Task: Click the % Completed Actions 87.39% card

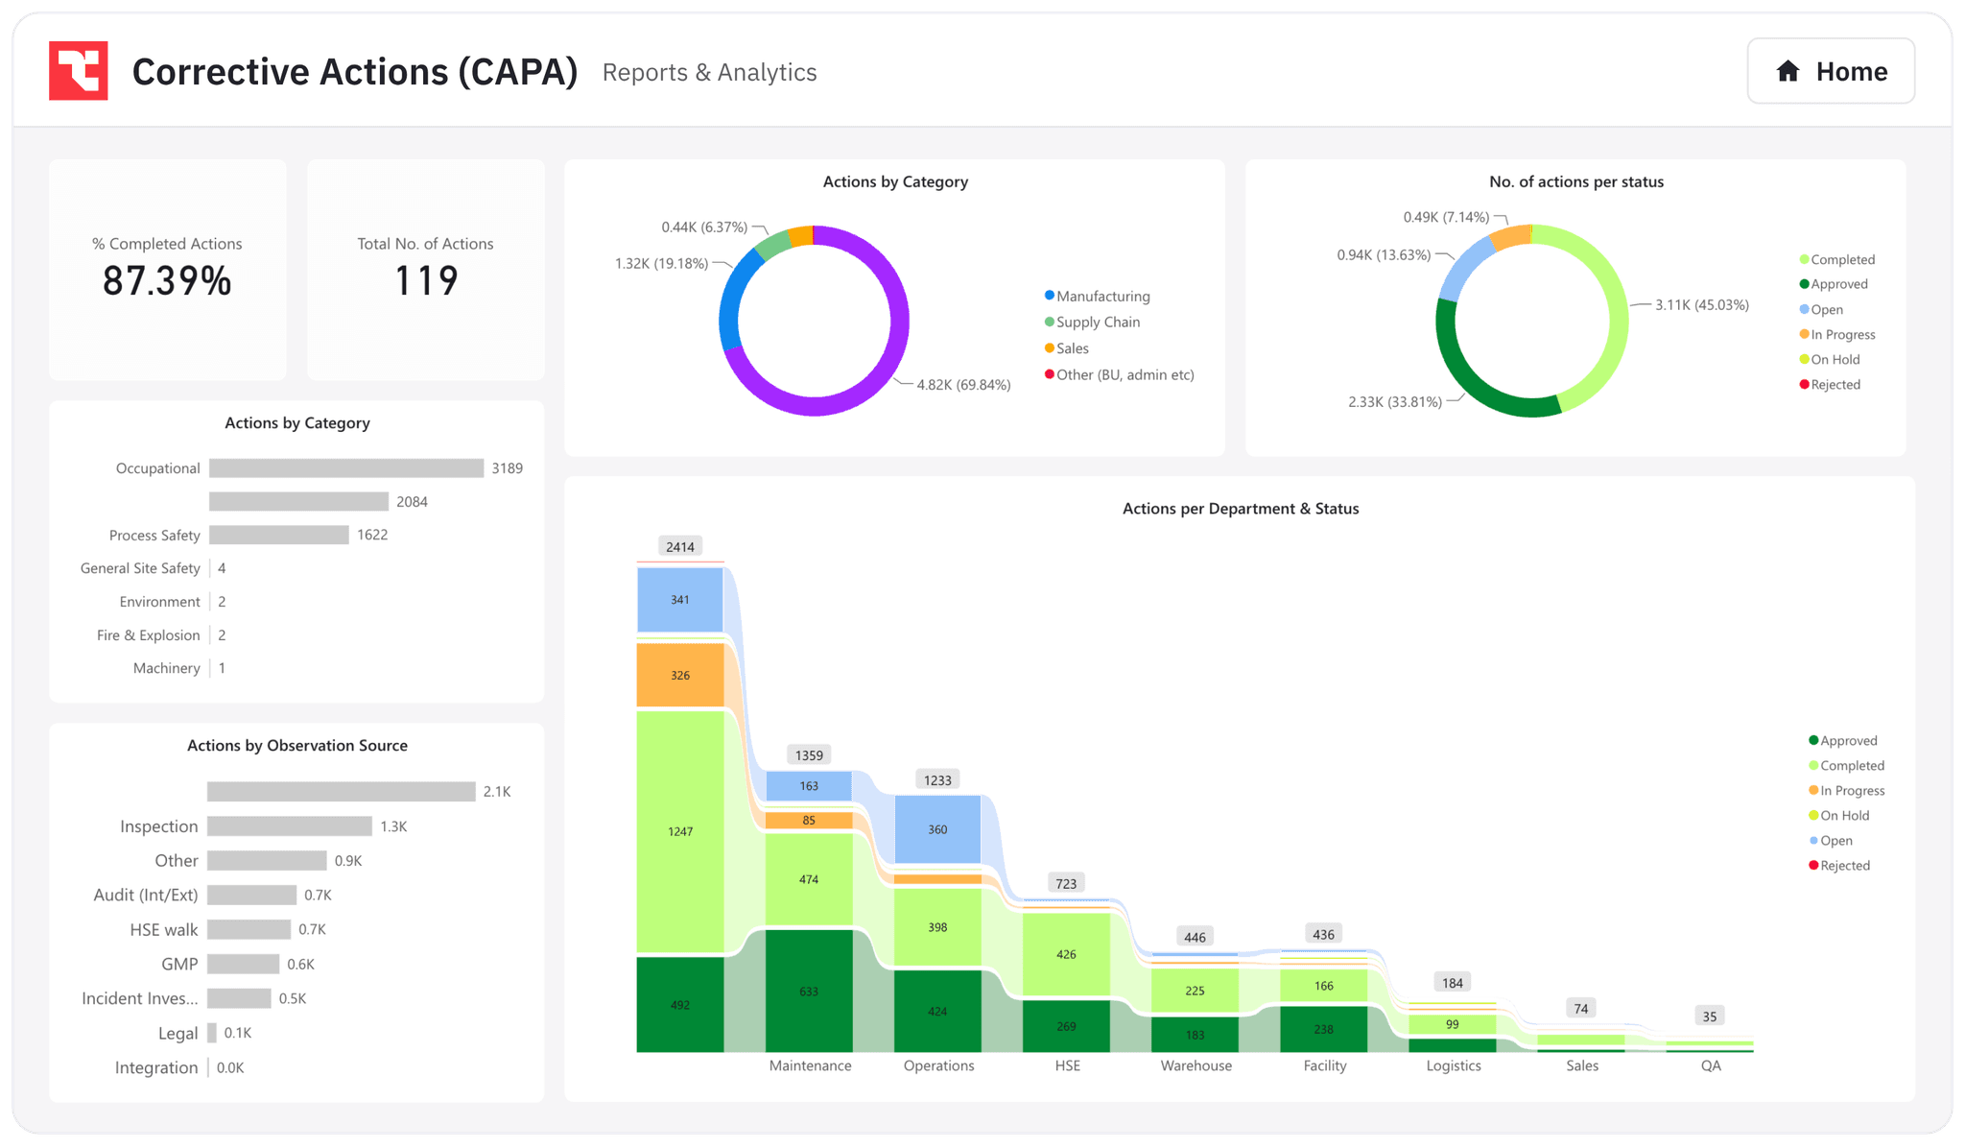Action: (x=167, y=270)
